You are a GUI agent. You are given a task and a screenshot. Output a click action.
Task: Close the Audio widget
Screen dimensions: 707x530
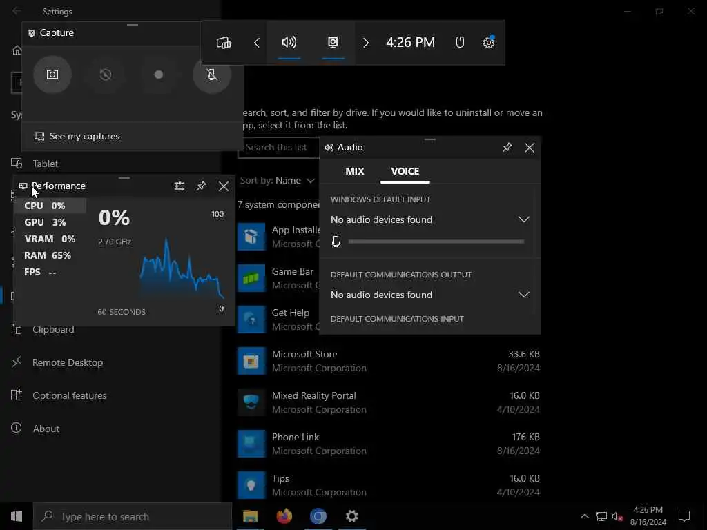point(530,148)
